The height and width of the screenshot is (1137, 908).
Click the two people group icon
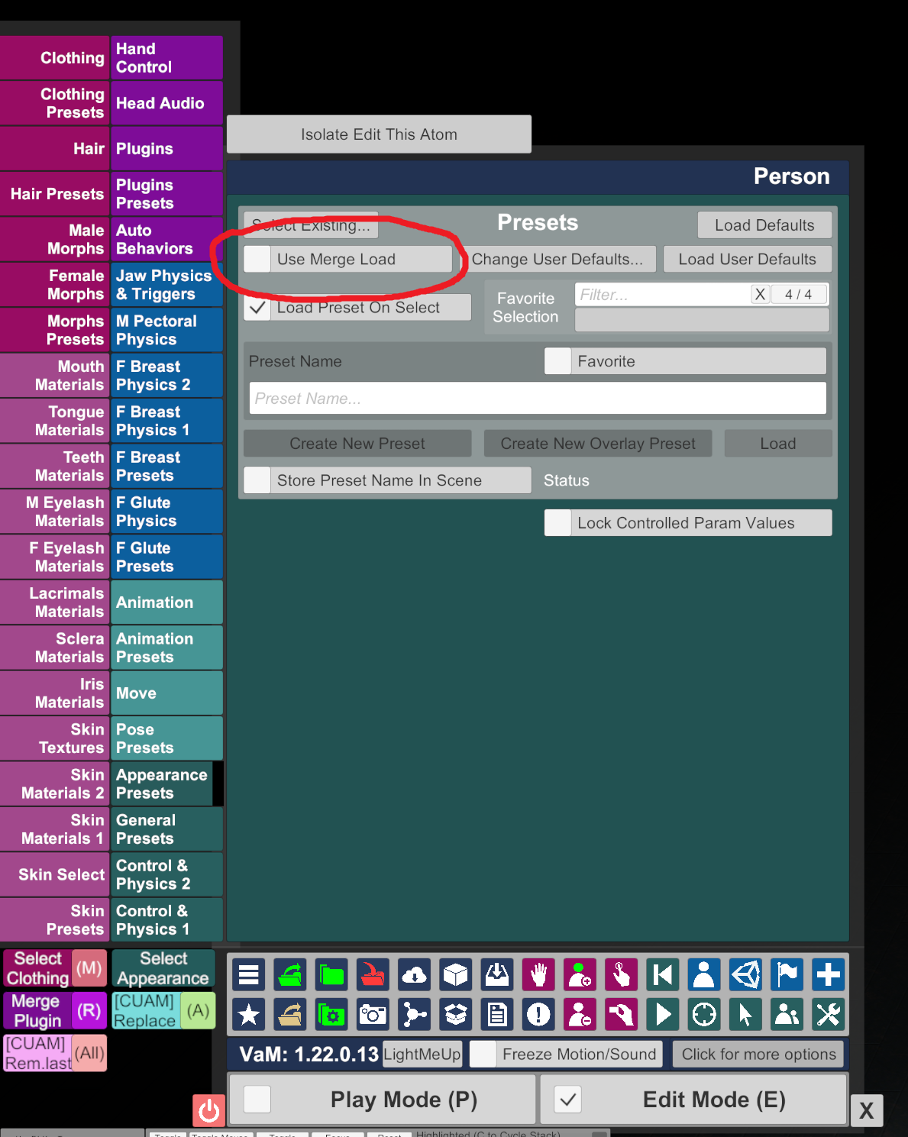(787, 1014)
